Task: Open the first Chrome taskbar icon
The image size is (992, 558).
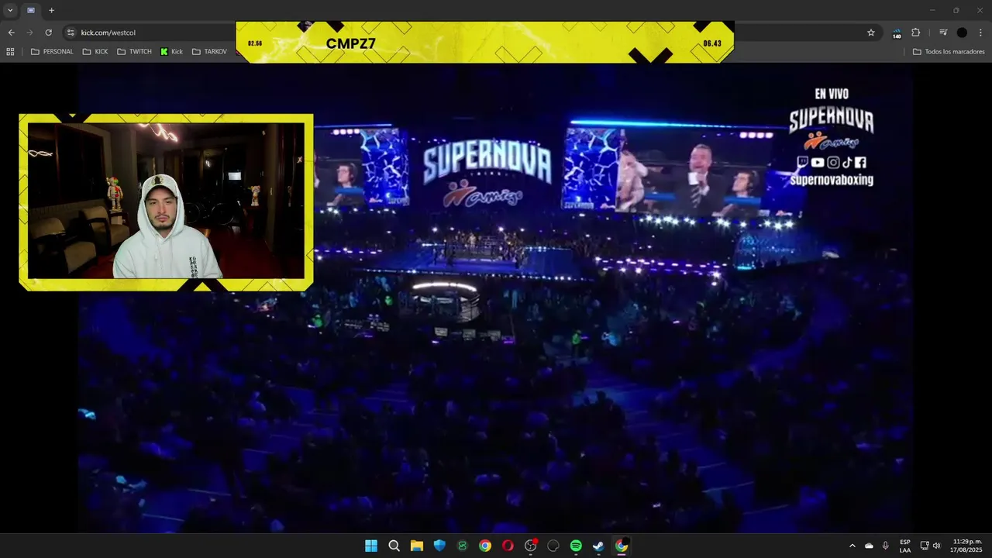Action: pos(485,546)
